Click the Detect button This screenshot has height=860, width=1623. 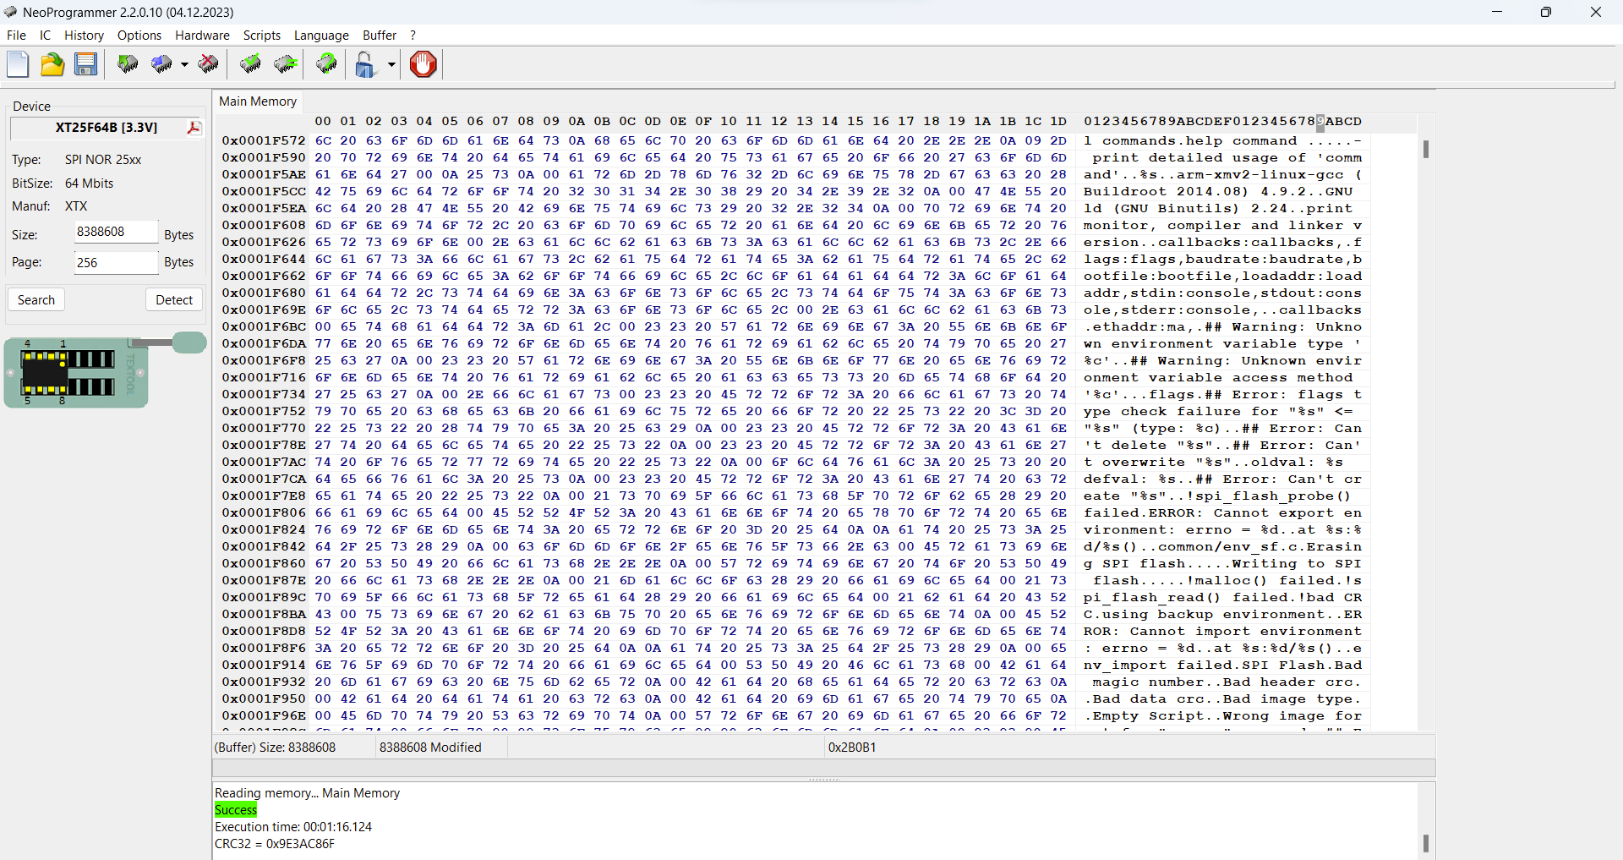(174, 299)
